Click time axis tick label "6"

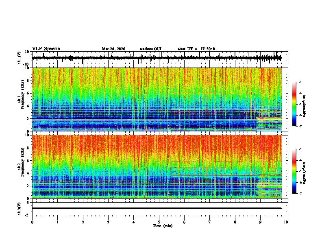(185, 222)
